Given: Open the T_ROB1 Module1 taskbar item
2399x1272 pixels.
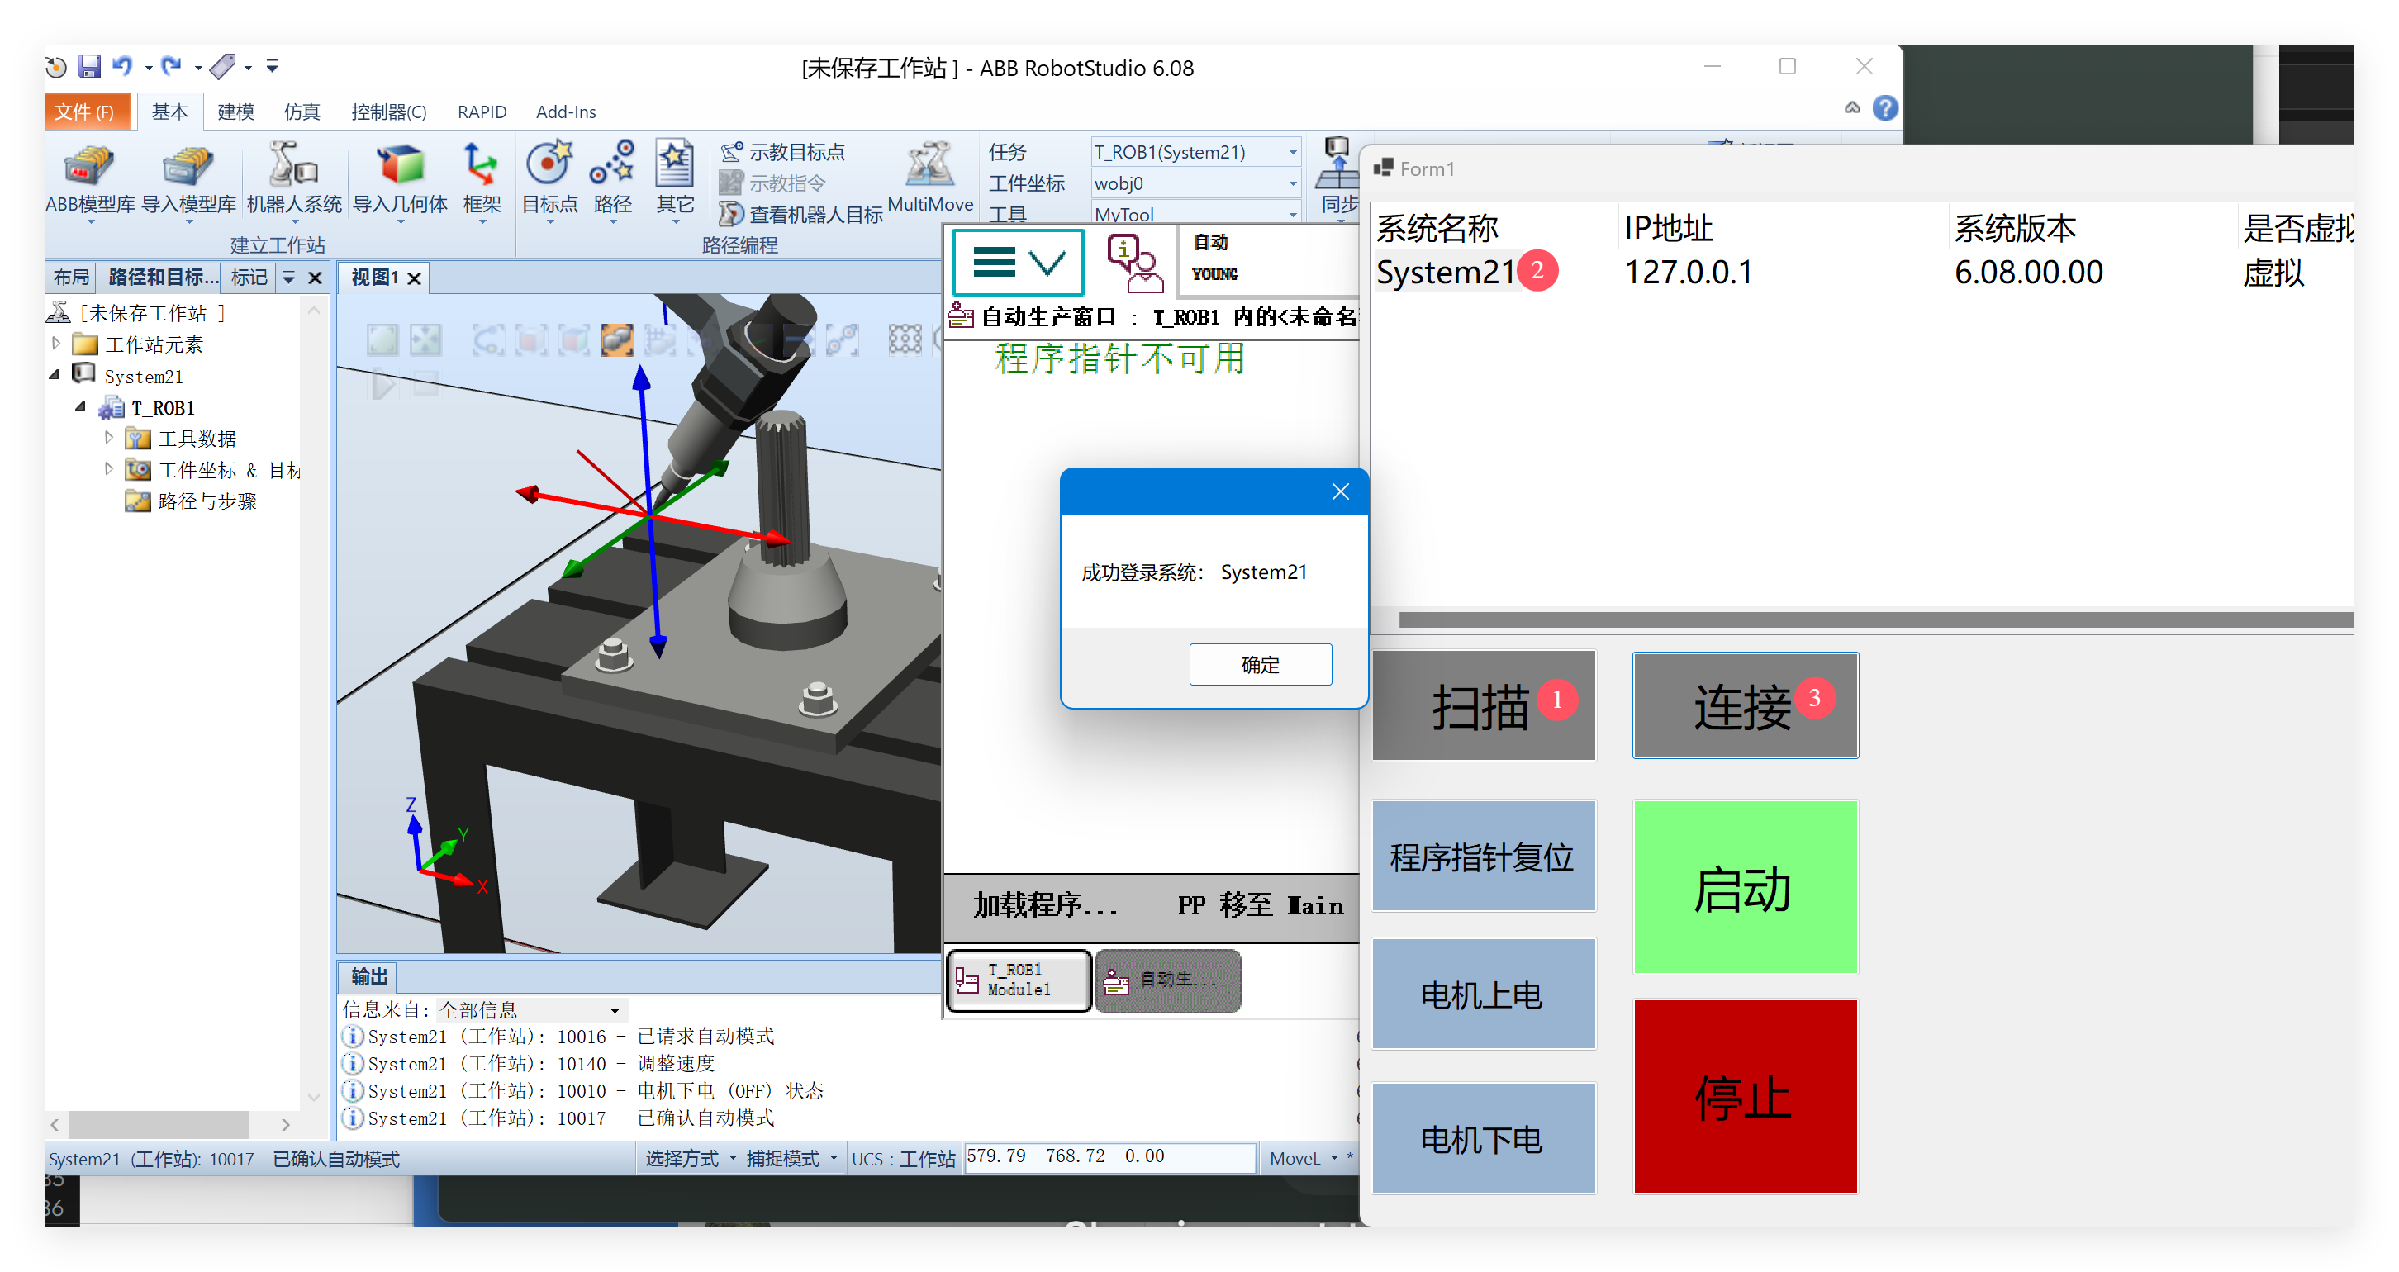Looking at the screenshot, I should (1018, 980).
